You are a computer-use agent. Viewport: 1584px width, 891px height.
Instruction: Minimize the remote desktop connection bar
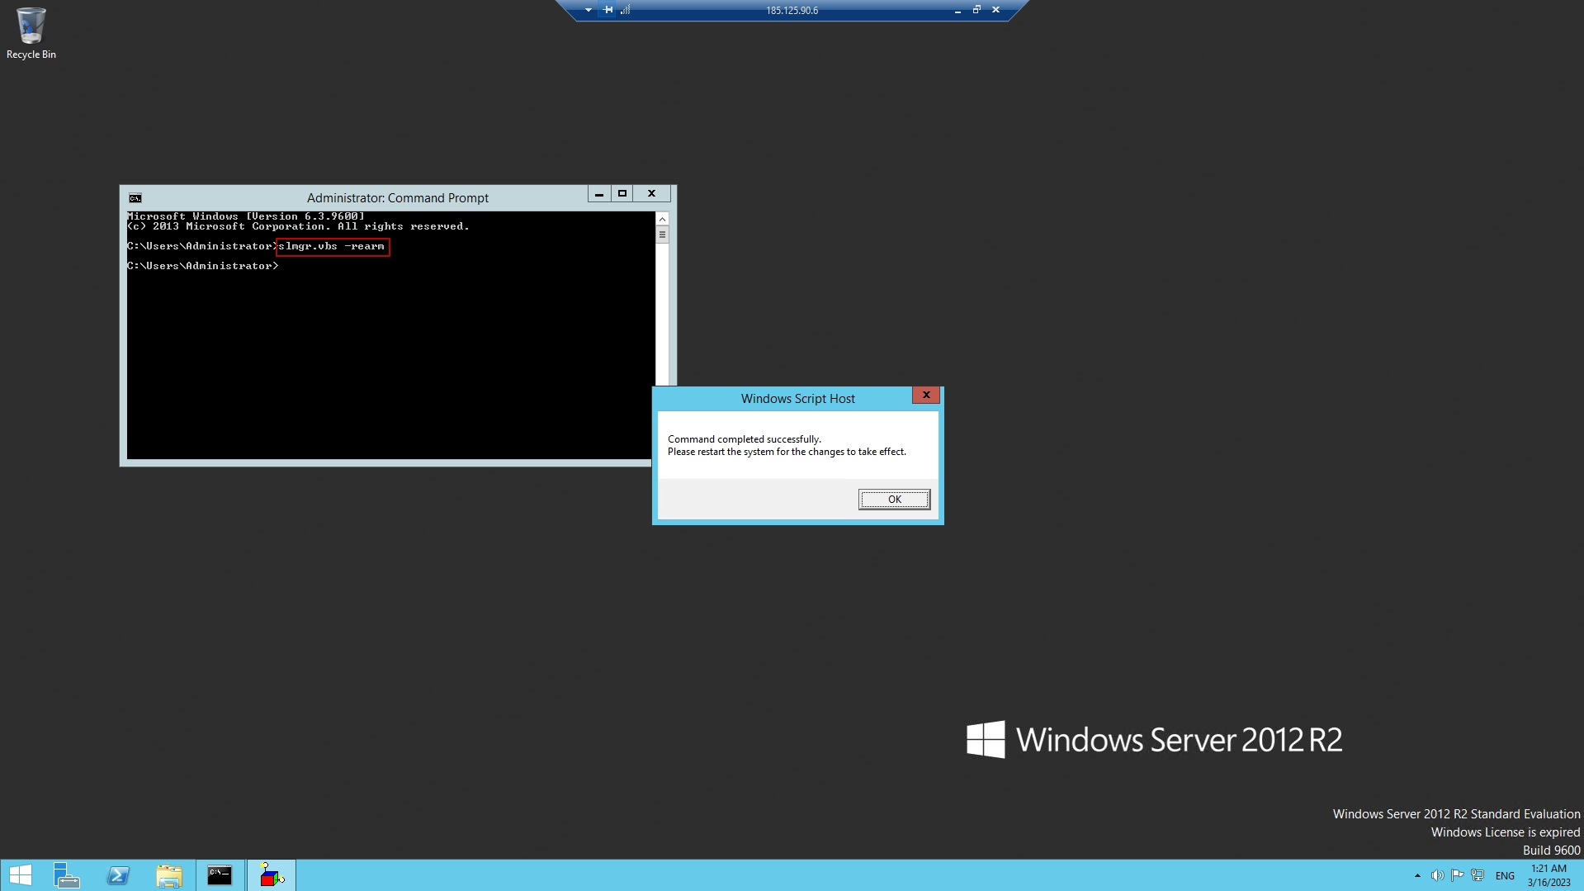[x=957, y=10]
